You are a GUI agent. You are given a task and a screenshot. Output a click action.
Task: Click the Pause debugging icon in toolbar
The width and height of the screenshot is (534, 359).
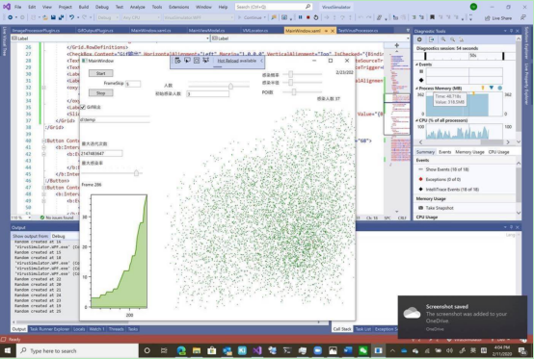point(301,17)
